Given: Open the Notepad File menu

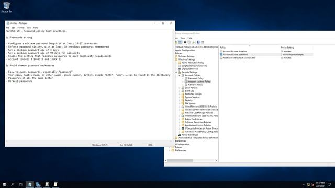Looking at the screenshot, I should point(8,28).
